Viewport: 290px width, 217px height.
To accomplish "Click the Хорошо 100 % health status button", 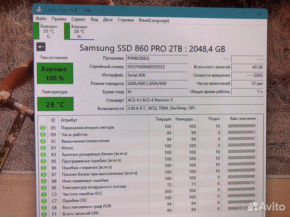I will (55, 74).
